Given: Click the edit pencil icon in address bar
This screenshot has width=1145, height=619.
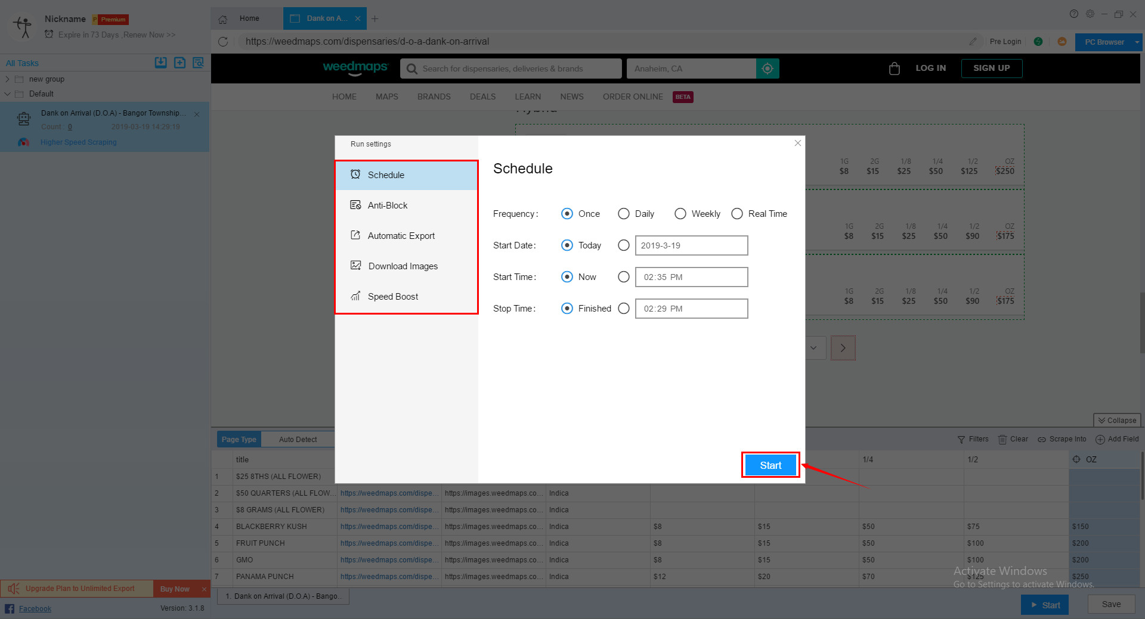Looking at the screenshot, I should 973,42.
